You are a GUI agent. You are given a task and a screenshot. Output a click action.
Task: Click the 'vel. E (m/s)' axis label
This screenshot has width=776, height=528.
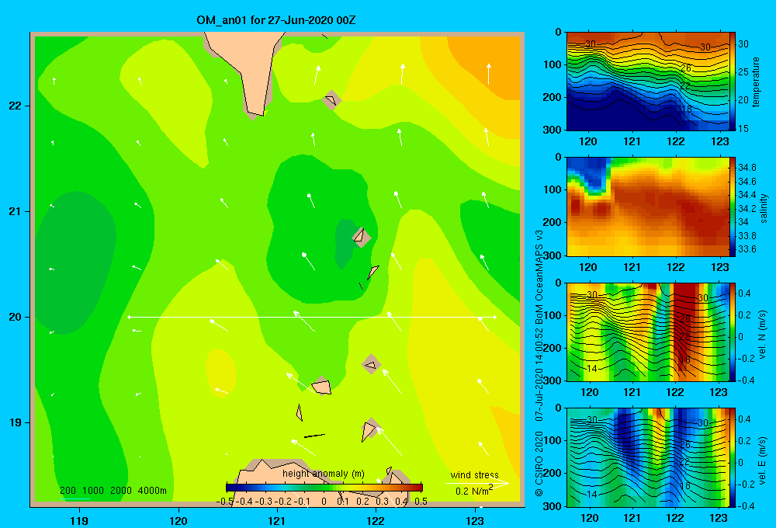(762, 460)
